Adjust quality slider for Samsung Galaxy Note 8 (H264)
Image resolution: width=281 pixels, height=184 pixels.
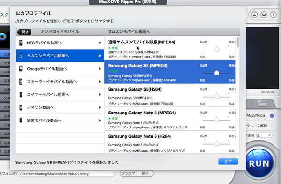click(x=217, y=143)
